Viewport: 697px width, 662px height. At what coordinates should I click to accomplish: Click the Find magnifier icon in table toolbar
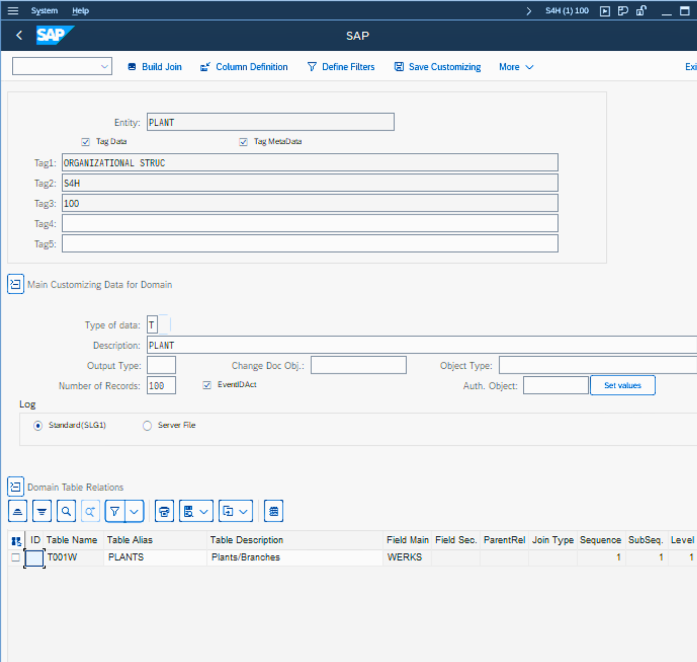tap(66, 512)
